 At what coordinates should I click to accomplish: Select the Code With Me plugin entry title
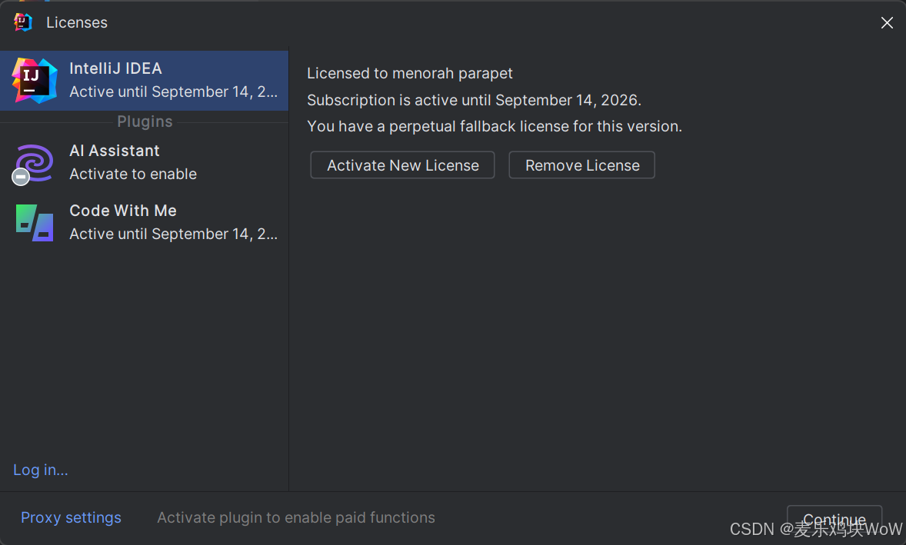coord(123,211)
